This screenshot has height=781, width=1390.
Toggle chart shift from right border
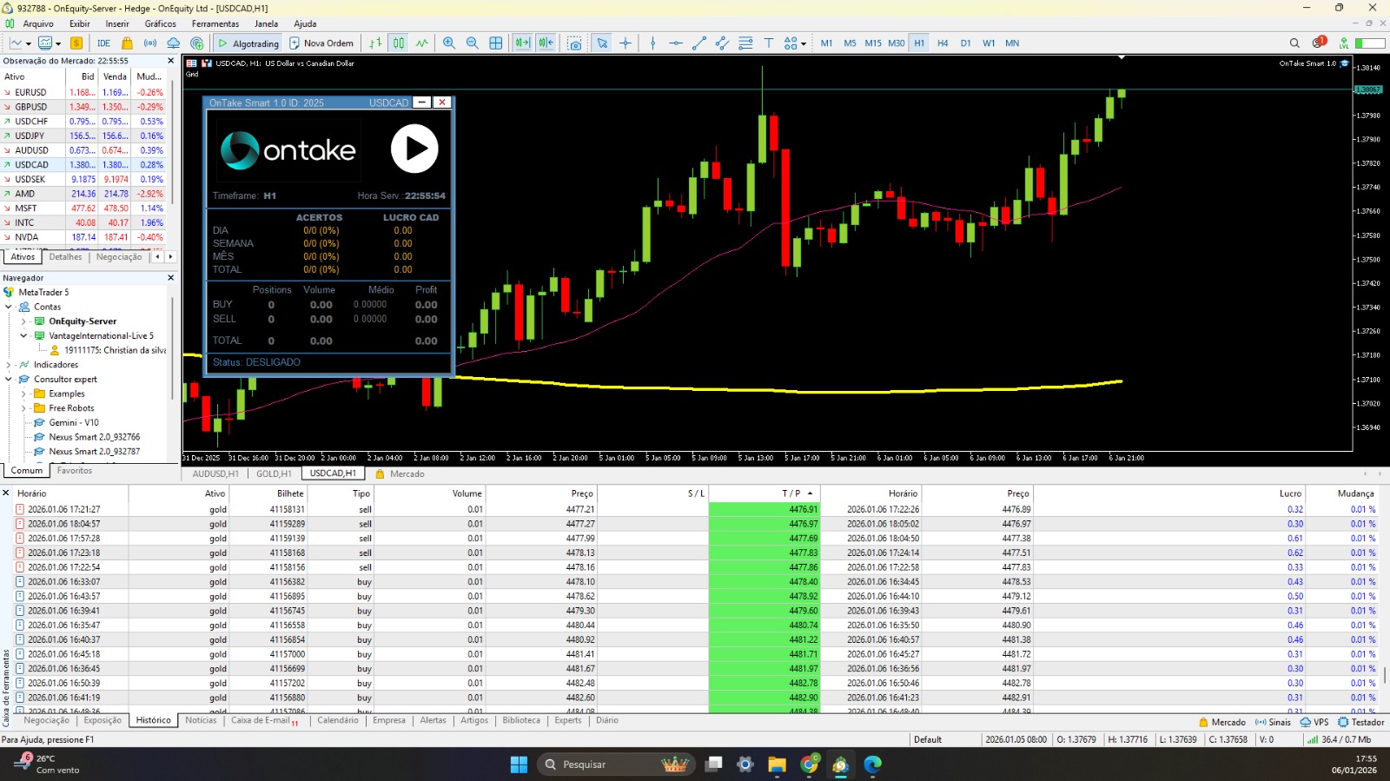[546, 43]
